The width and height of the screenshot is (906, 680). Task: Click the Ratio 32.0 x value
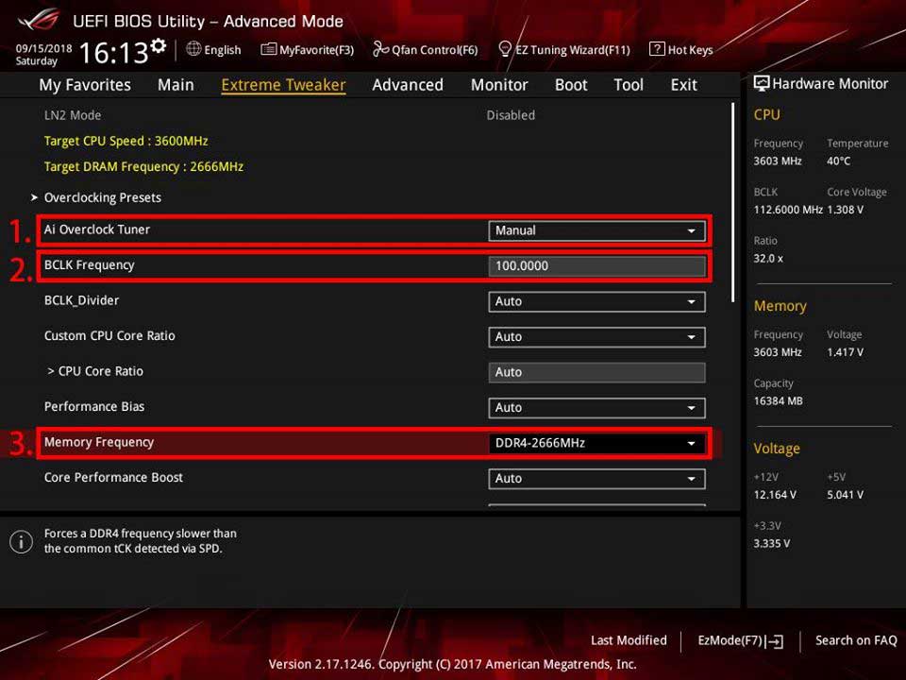tap(768, 259)
